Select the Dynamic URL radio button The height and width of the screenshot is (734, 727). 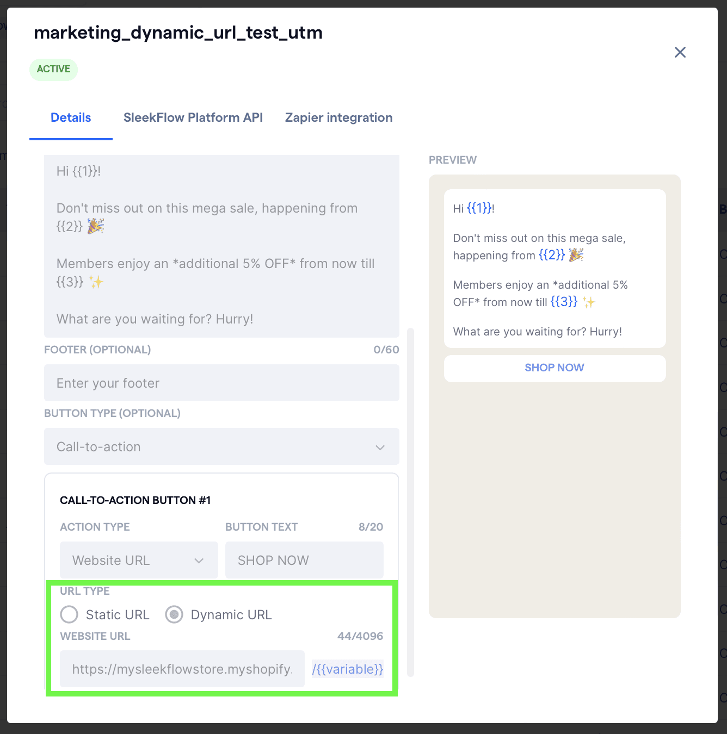174,614
